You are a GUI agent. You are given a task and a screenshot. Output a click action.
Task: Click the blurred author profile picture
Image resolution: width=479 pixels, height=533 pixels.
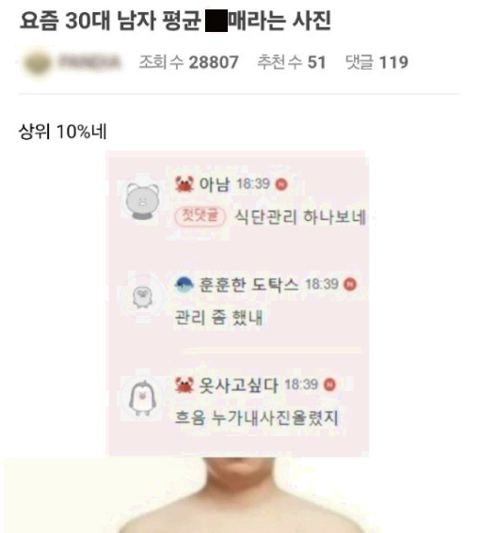pyautogui.click(x=37, y=63)
